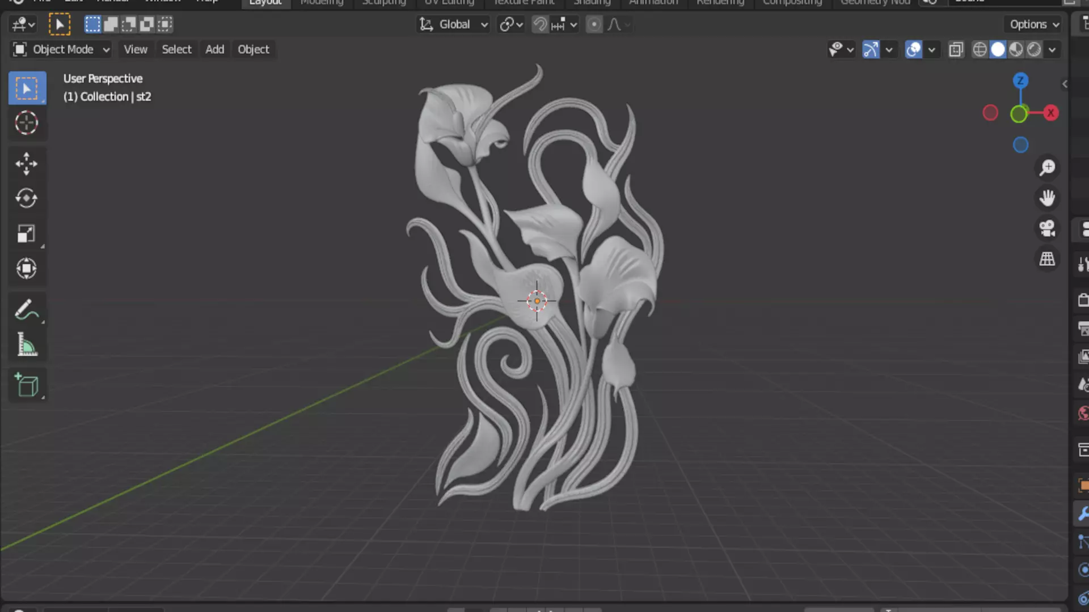Screen dimensions: 1089x612
Task: Expand Global transform orientation dropdown
Action: point(454,24)
